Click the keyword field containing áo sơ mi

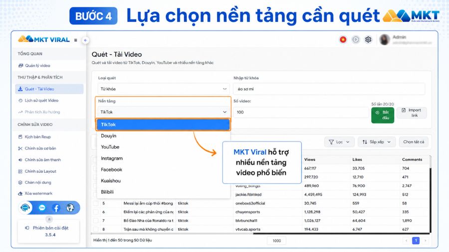click(329, 89)
